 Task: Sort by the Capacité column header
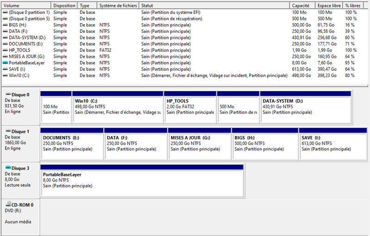pos(301,6)
